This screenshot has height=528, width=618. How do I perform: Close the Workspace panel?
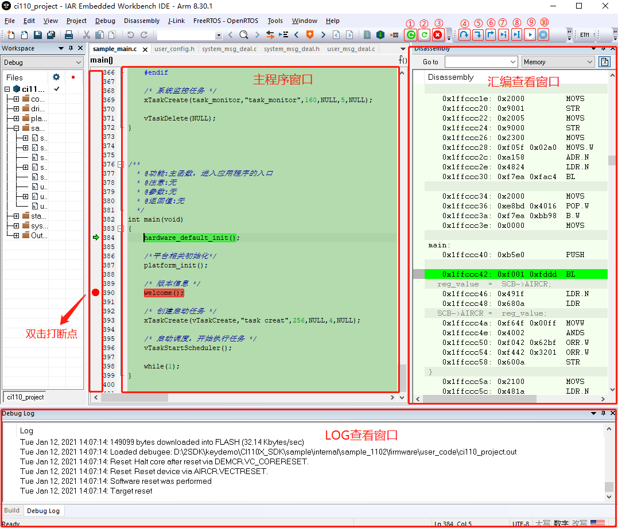pos(80,48)
